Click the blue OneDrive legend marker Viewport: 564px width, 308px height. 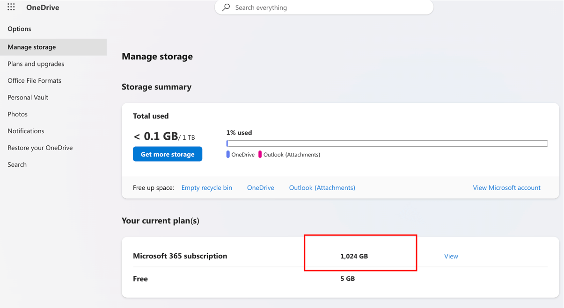(228, 154)
